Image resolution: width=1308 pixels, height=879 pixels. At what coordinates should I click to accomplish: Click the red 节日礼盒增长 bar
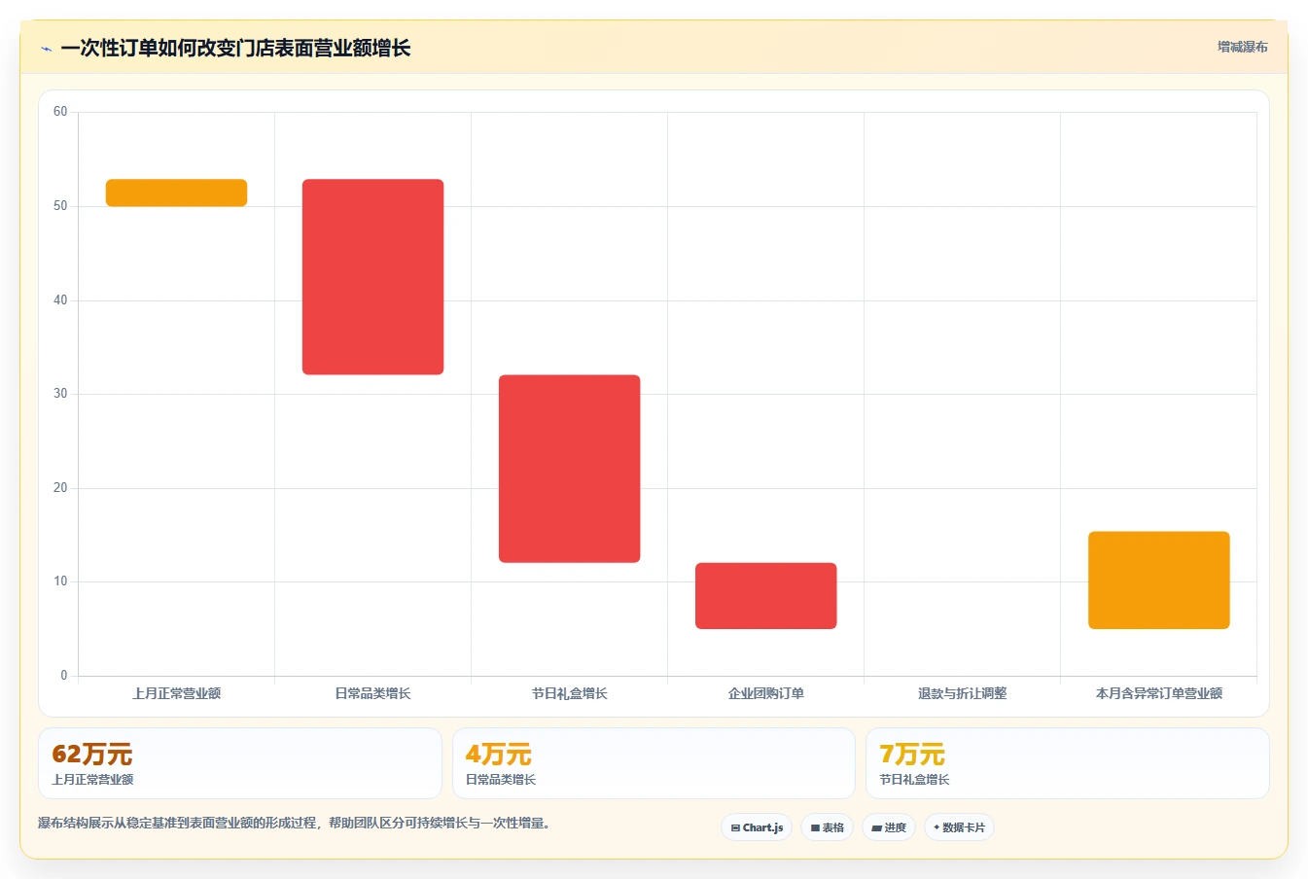click(569, 469)
